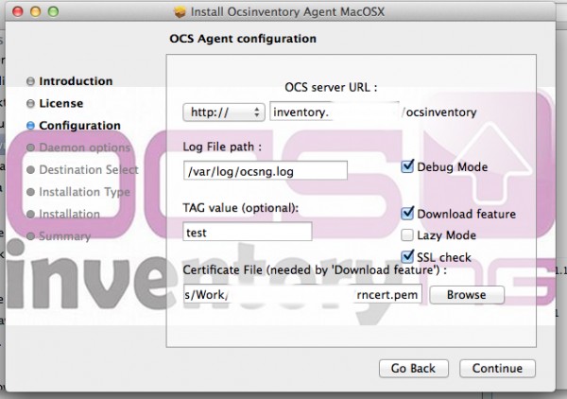Click the package icon in the title bar
Viewport: 567px width, 399px height.
180,12
